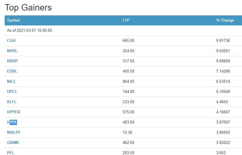Open the RRHP stock link
The height and width of the screenshot is (155, 242).
coord(13,61)
